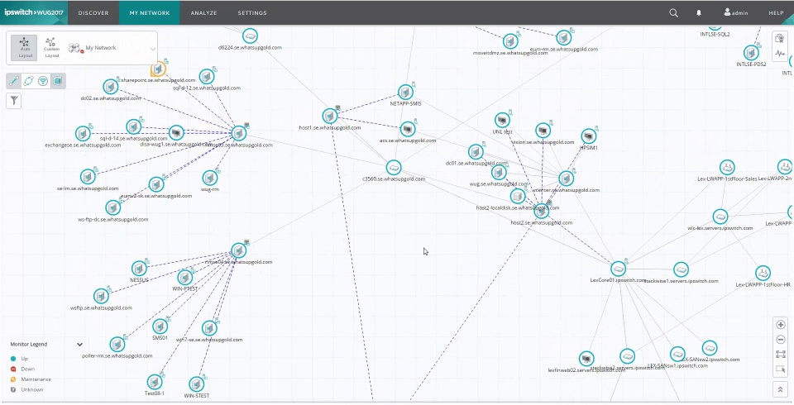
Task: Toggle wireless overlay icon
Action: [x=44, y=81]
